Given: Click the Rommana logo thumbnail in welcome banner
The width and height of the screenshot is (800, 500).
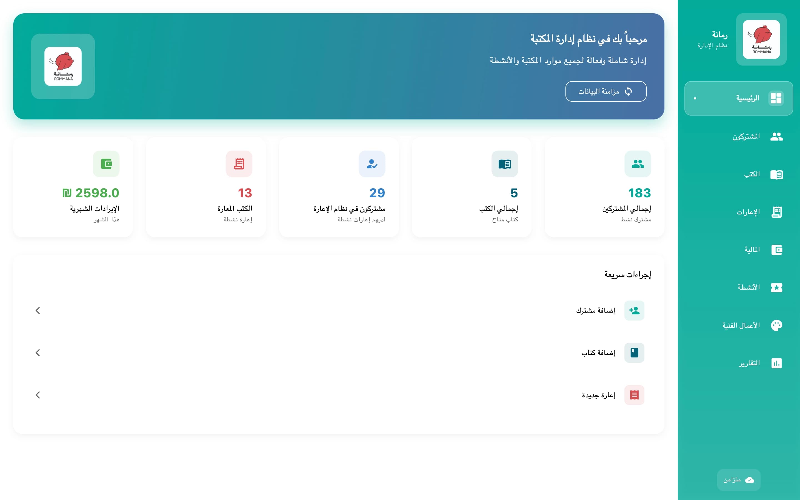Looking at the screenshot, I should pos(63,66).
